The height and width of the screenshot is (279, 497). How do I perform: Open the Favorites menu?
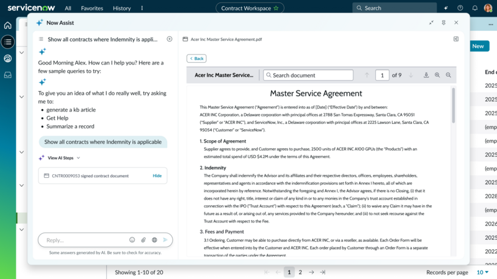click(92, 8)
